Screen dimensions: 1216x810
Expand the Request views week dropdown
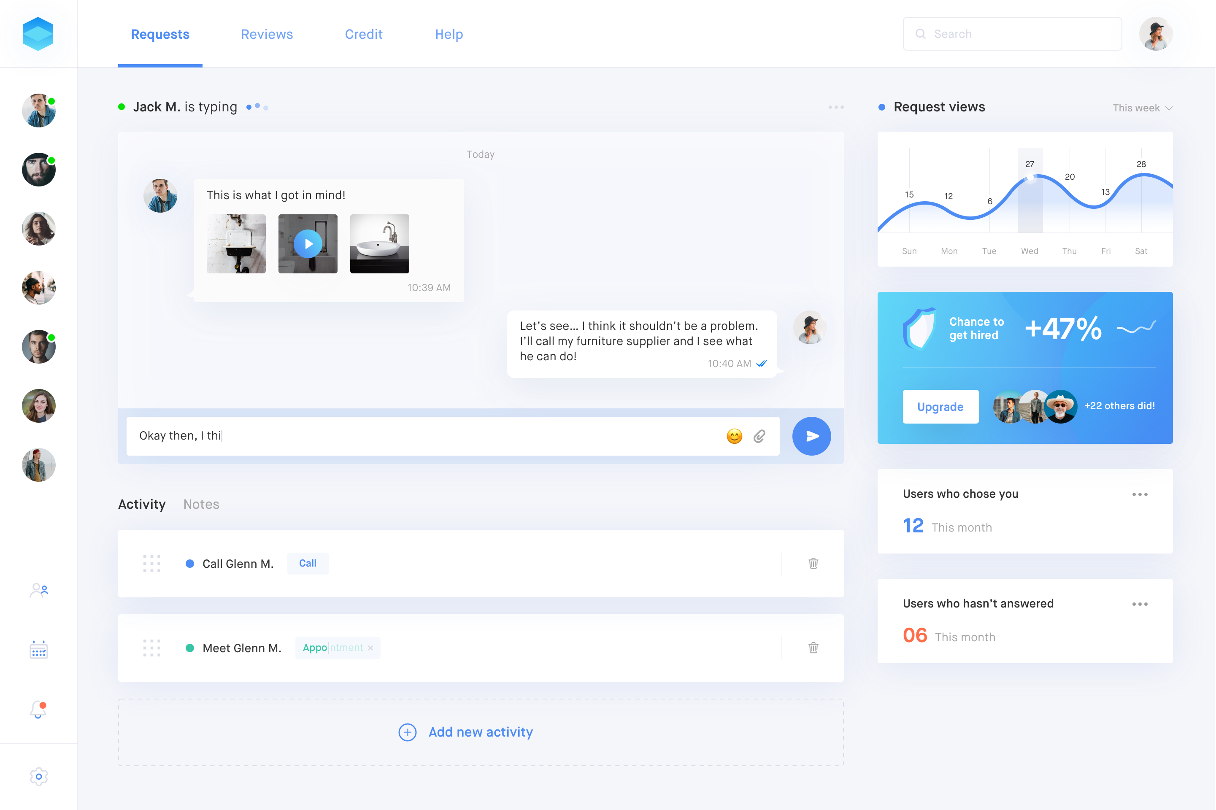(x=1142, y=108)
